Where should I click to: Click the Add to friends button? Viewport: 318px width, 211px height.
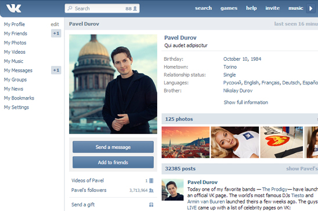[x=113, y=162]
